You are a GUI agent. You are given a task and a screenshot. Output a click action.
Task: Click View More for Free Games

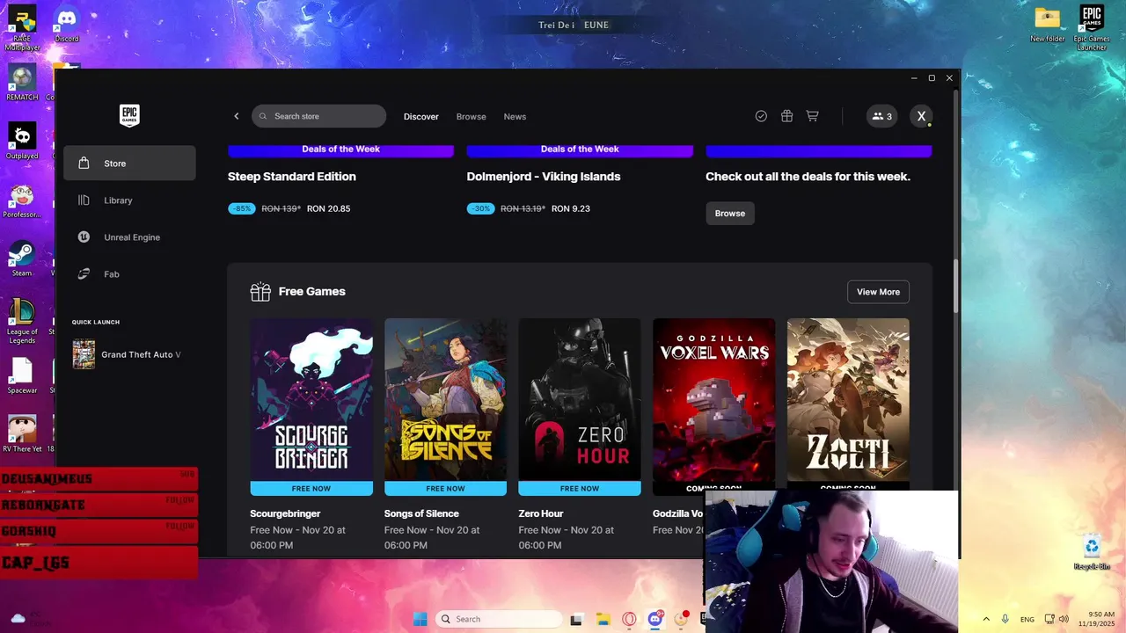click(x=878, y=292)
